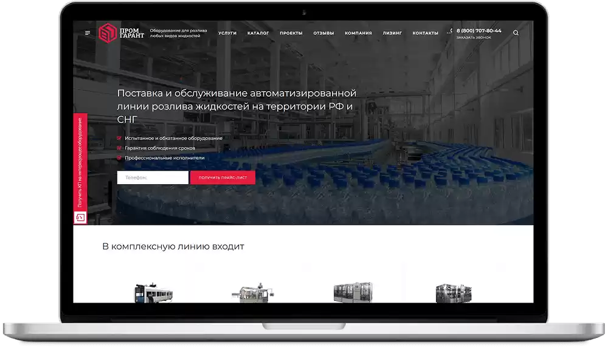
Task: Open the Контакты page
Action: [425, 33]
